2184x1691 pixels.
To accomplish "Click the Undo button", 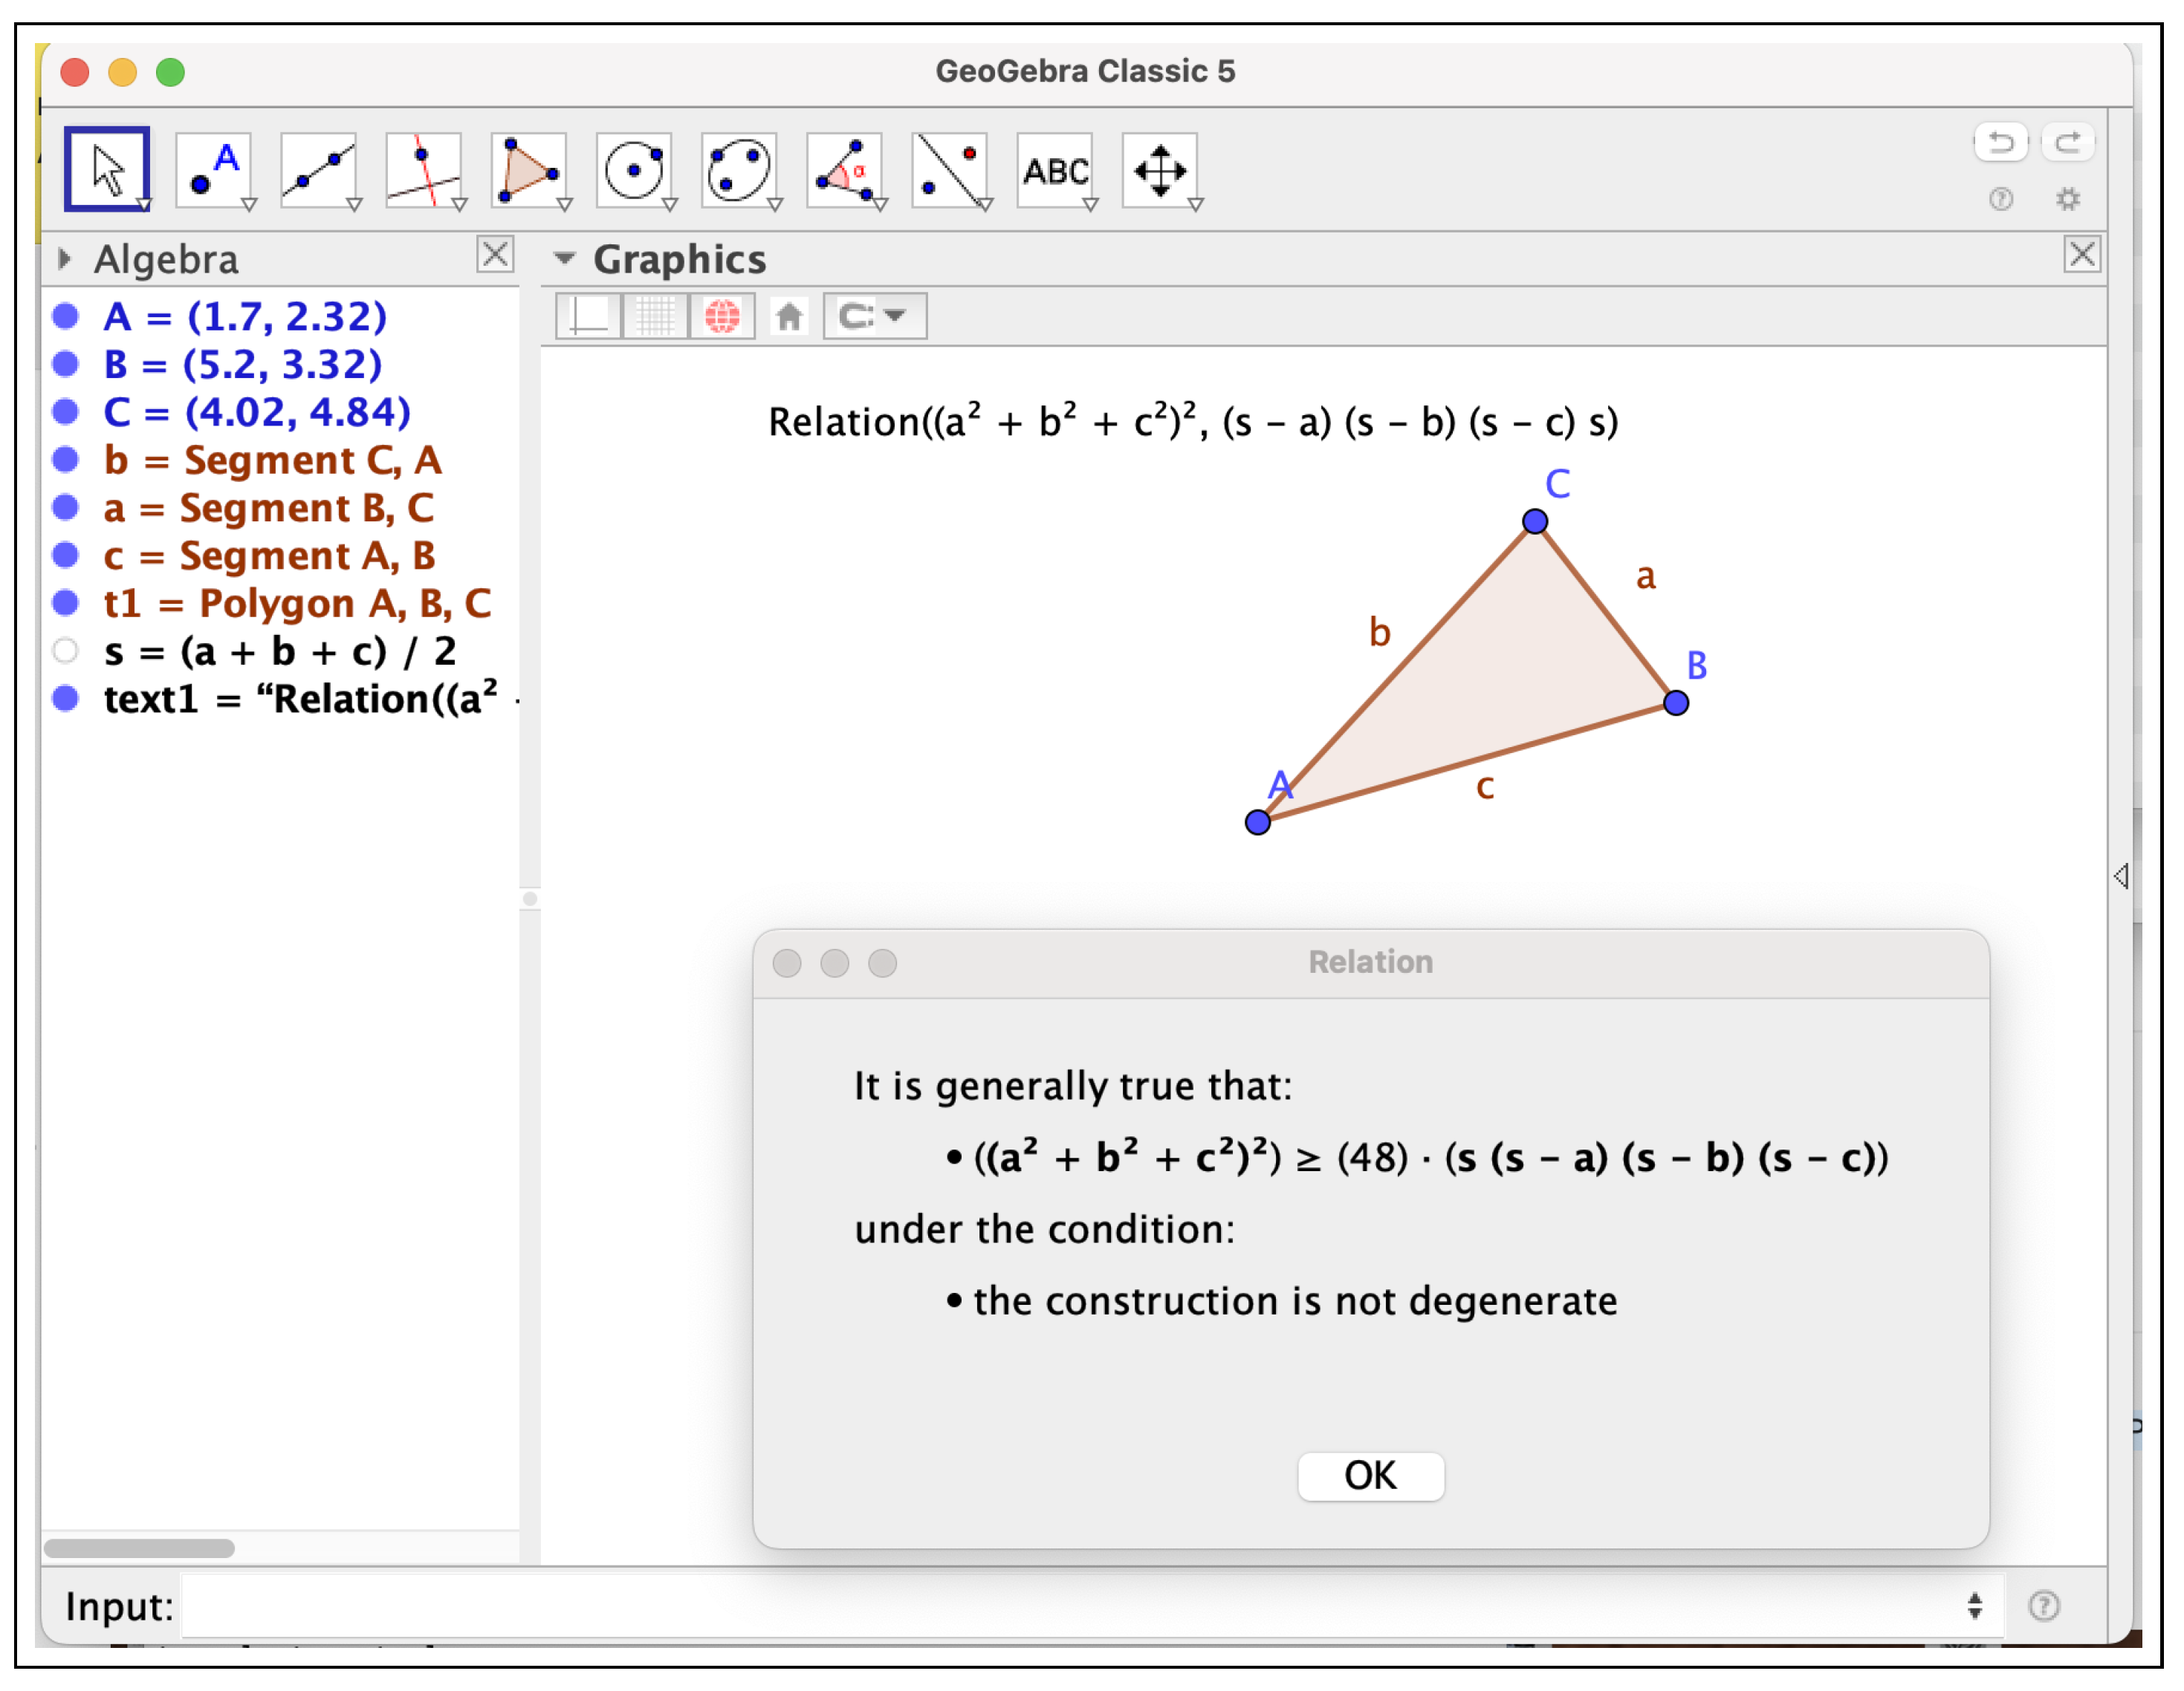I will (2001, 142).
